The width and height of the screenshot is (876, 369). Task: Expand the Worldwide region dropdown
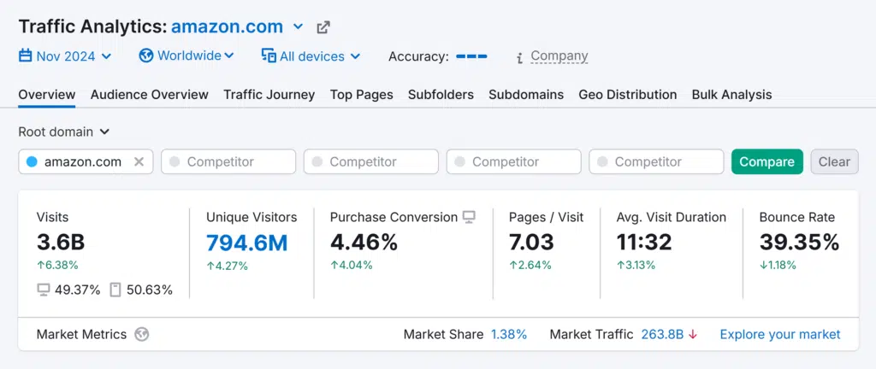(186, 56)
